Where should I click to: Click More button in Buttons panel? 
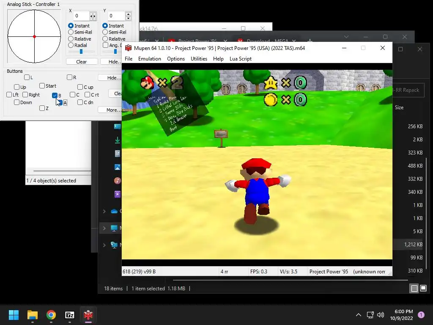tap(110, 110)
